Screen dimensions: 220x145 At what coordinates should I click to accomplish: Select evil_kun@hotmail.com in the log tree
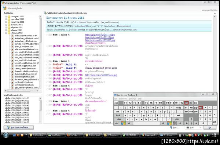point(23,82)
